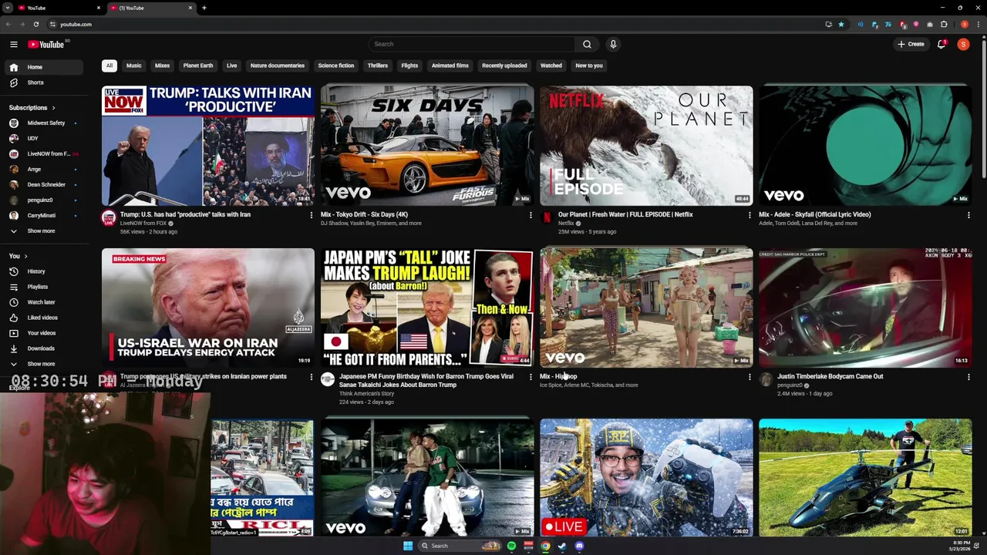Open options menu for Adele Skyfall mix
Image resolution: width=987 pixels, height=555 pixels.
pyautogui.click(x=968, y=215)
